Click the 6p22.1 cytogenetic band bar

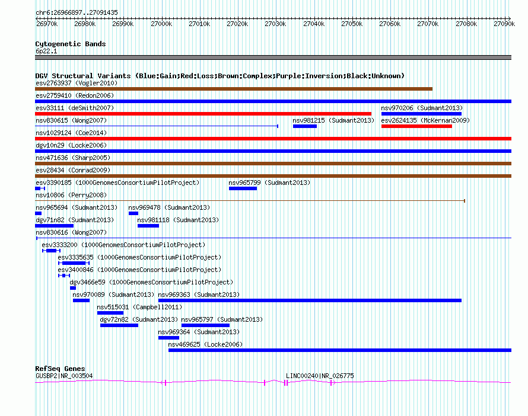pyautogui.click(x=273, y=58)
